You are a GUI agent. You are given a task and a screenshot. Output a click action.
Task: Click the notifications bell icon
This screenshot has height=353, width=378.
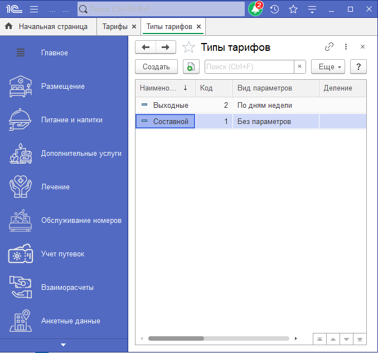coord(255,9)
